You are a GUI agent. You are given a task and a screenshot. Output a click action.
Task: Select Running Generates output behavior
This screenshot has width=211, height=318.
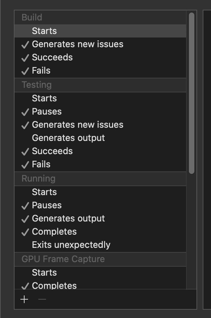pyautogui.click(x=68, y=218)
